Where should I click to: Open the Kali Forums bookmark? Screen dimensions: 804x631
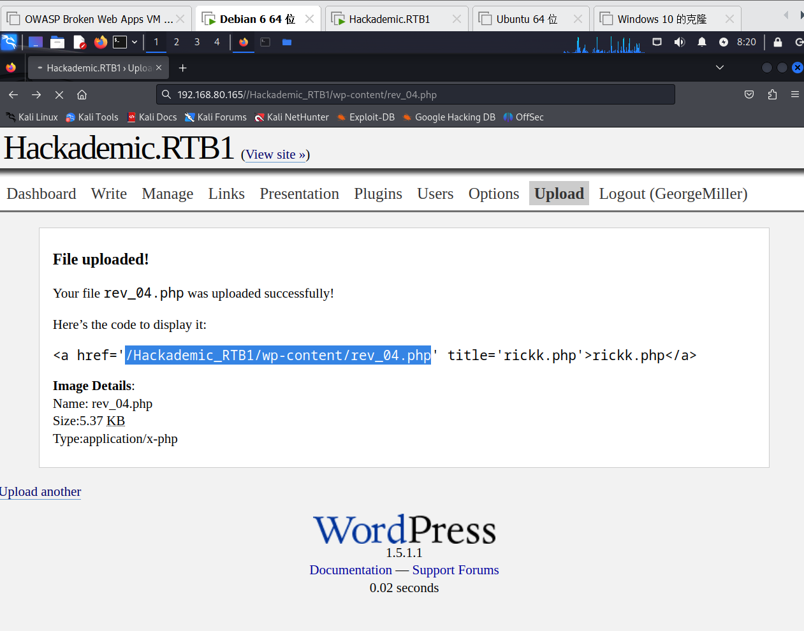coord(216,117)
